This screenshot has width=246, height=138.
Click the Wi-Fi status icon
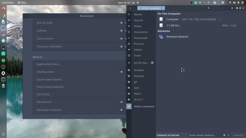point(230,3)
